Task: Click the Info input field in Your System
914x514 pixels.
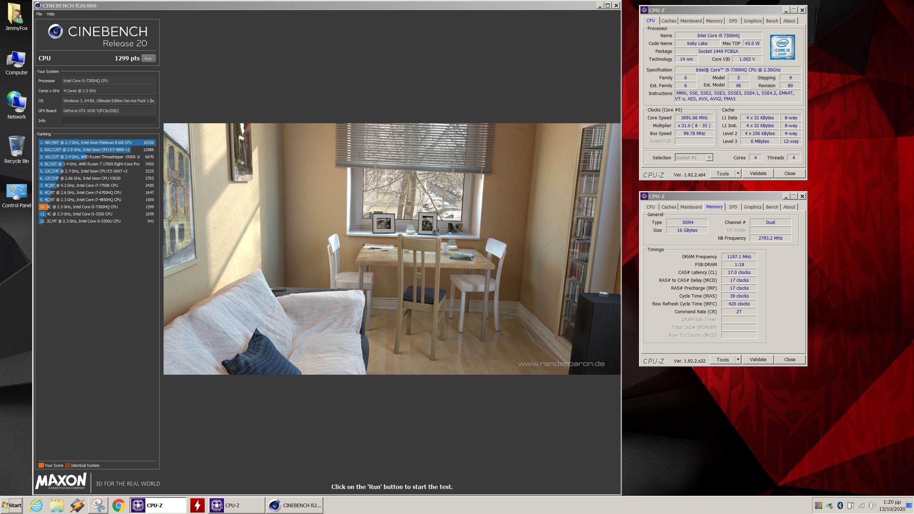Action: [x=109, y=121]
